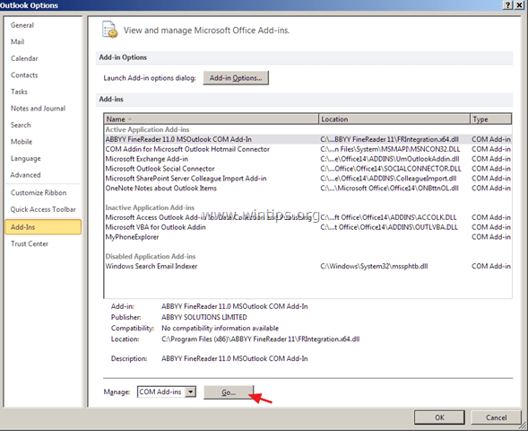The height and width of the screenshot is (431, 528).
Task: Switch to the General options category
Action: pos(22,25)
